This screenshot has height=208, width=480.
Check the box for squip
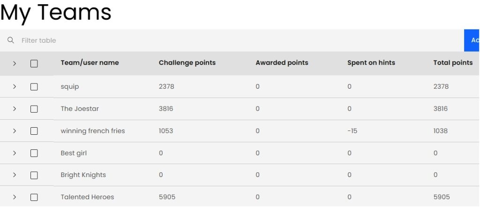(x=34, y=87)
